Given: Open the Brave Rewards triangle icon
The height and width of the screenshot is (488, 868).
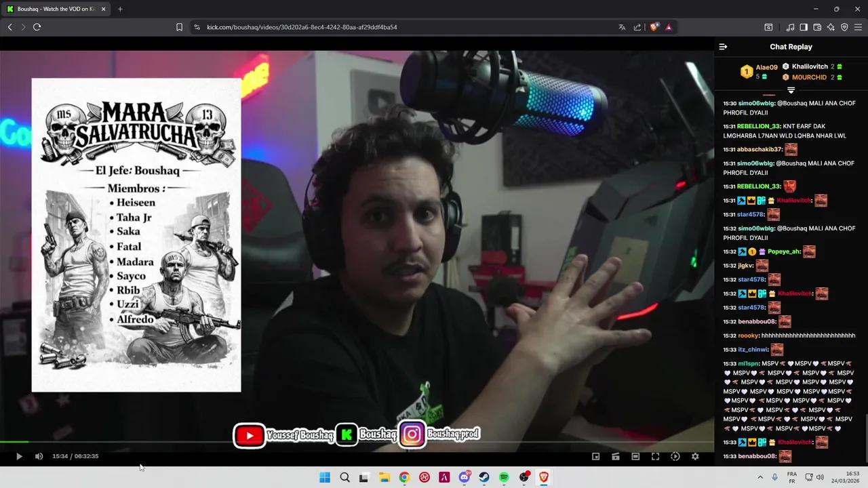Looking at the screenshot, I should (669, 27).
